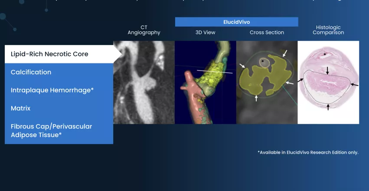Click the CT Angiography scan image
Viewport: 369px width, 191px height.
point(144,82)
